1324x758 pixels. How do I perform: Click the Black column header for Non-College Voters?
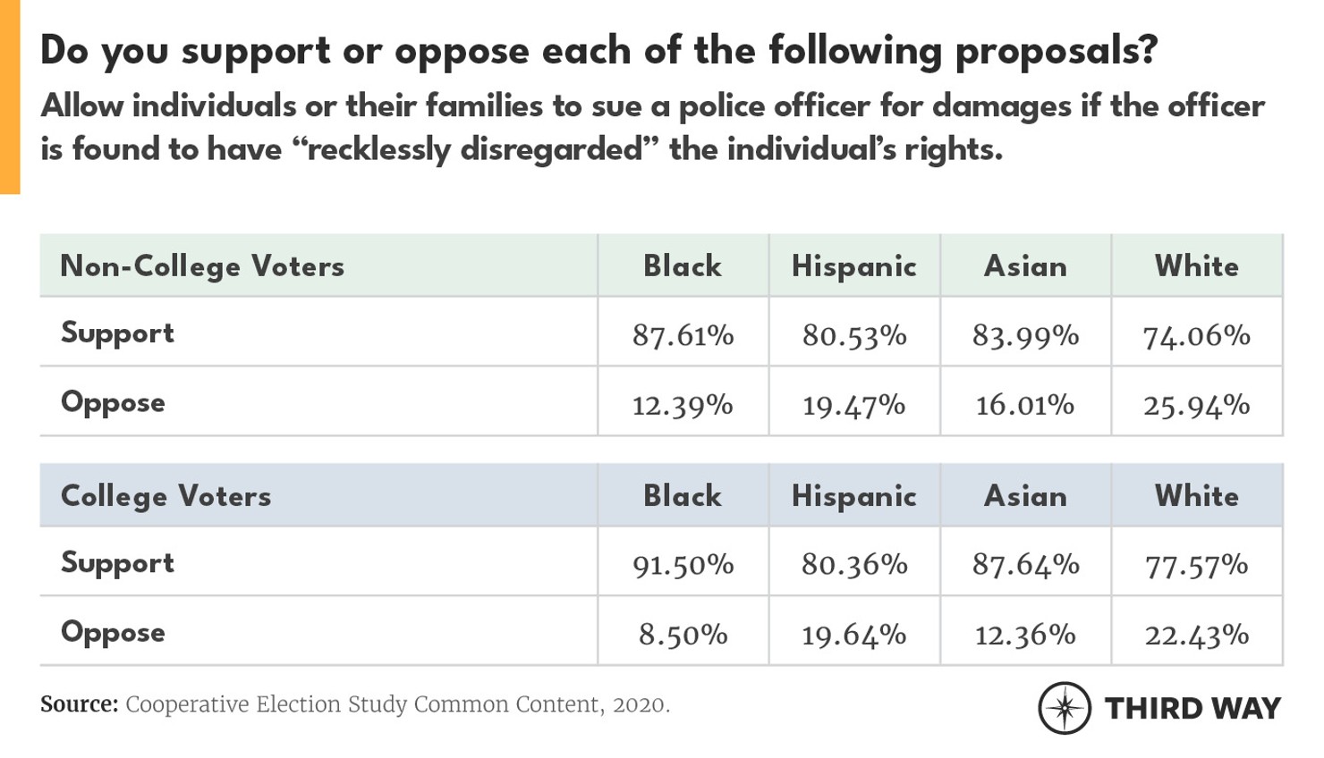(683, 266)
